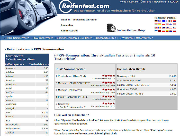Click the LOGIN link
The image size is (180, 136).
(x=174, y=2)
